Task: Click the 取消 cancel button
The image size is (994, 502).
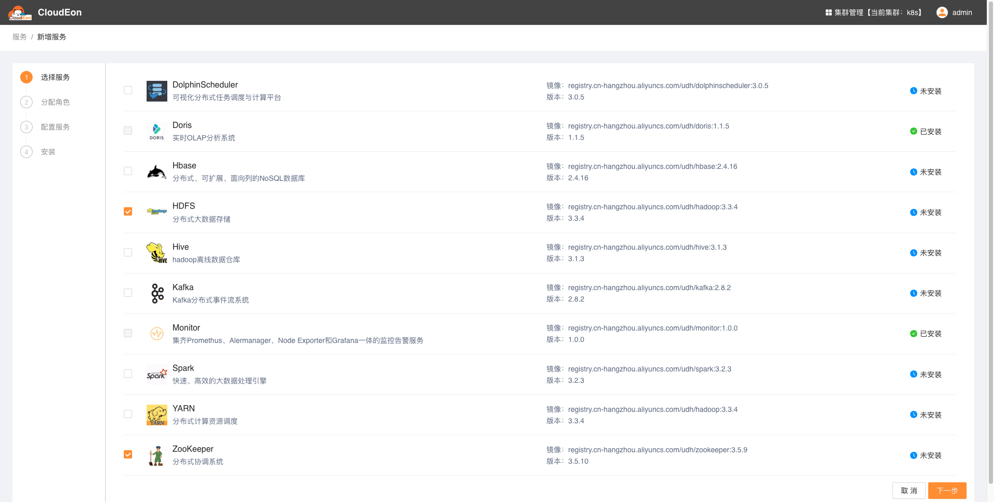Action: click(x=909, y=491)
